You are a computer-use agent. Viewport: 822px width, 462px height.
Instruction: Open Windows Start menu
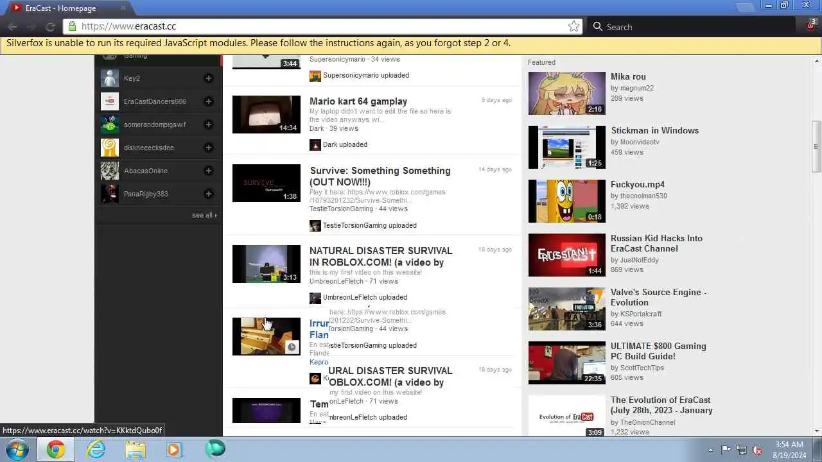pyautogui.click(x=17, y=449)
